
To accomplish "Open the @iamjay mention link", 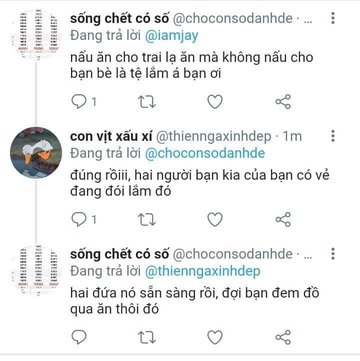I will 171,36.
